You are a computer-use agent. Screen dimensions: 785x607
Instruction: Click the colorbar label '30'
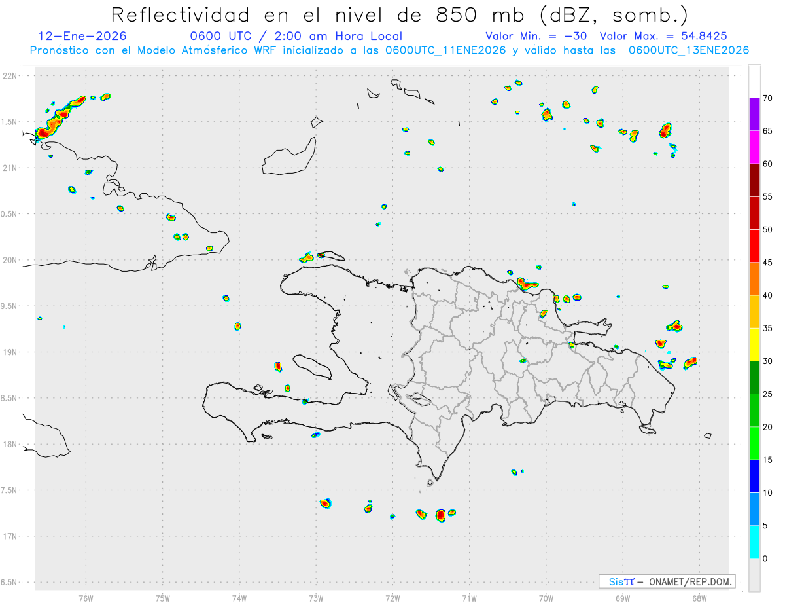(767, 361)
